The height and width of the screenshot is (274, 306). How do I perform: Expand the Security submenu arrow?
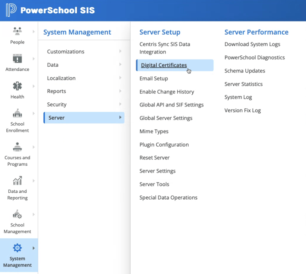tap(121, 105)
